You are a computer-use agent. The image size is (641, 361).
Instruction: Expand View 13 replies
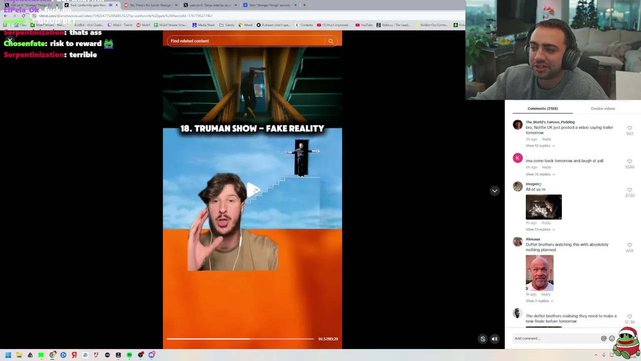click(540, 230)
